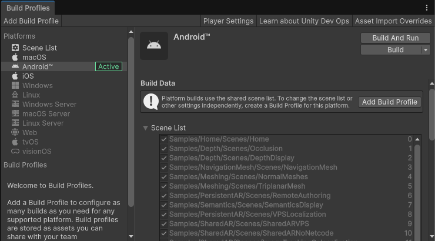Click the Windows Server icon
435x241 pixels.
15,104
